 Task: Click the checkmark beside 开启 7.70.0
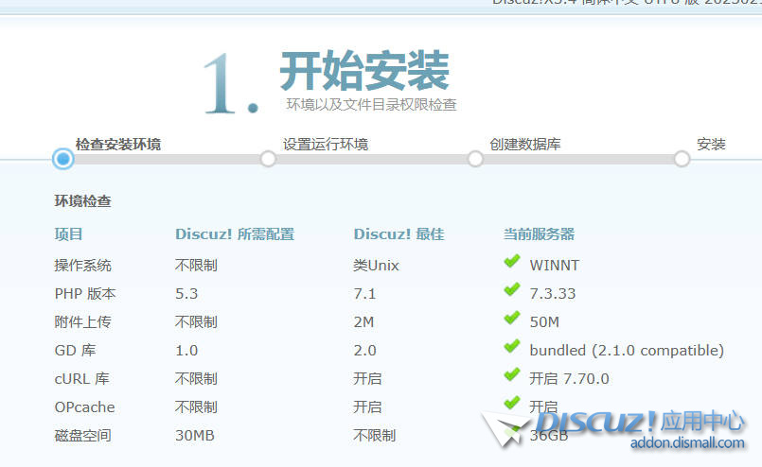click(512, 375)
